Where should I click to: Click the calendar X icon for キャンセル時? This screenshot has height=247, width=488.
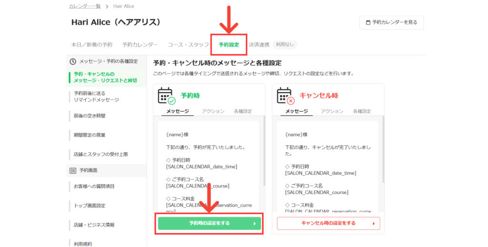click(285, 96)
